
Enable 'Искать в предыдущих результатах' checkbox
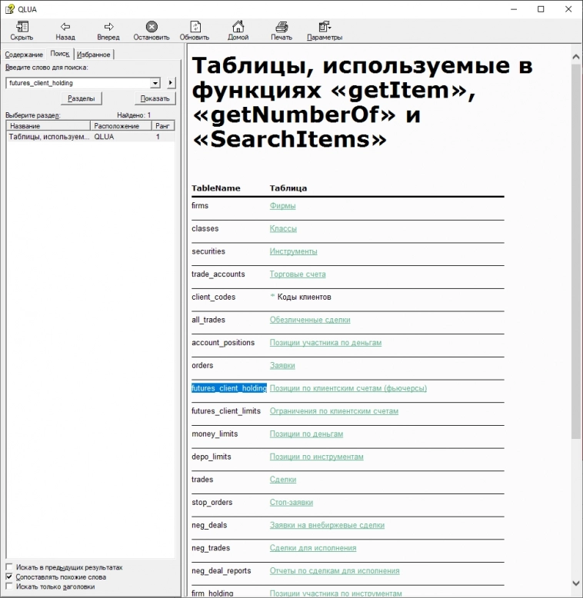click(x=9, y=567)
